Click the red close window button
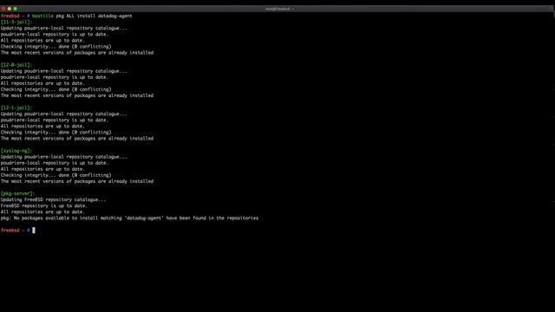Viewport: 555px width, 312px height. (x=3, y=9)
